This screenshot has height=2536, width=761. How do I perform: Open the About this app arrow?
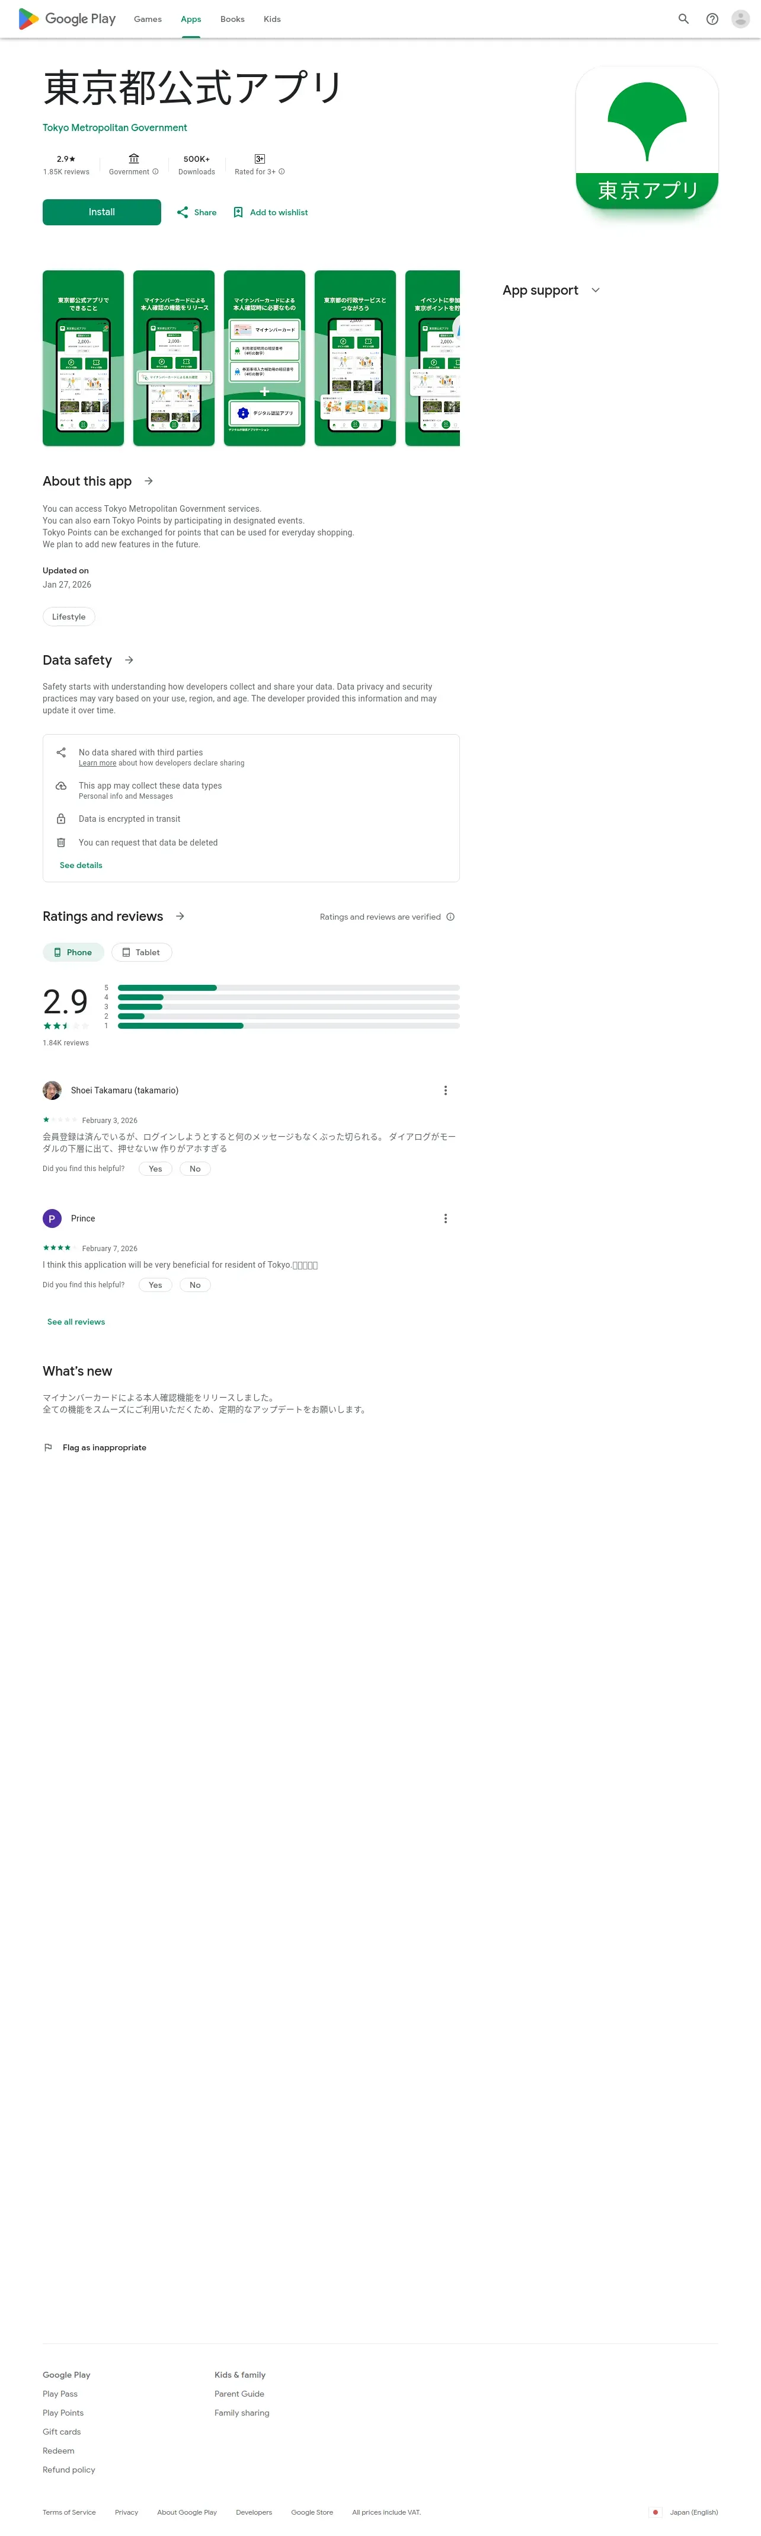pos(149,481)
